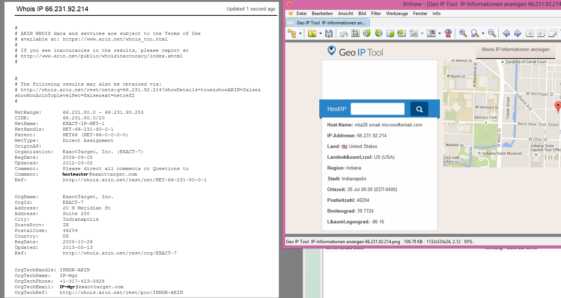Click the Breitengrad: 39.7724 line

click(x=350, y=211)
